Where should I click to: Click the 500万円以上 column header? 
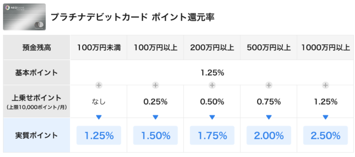pyautogui.click(x=269, y=48)
